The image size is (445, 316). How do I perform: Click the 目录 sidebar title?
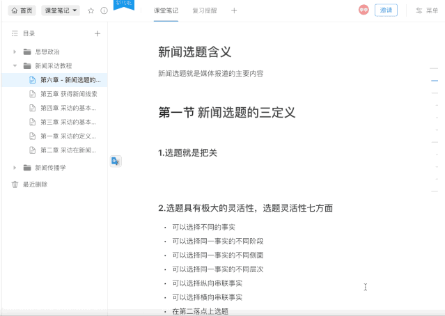click(29, 33)
